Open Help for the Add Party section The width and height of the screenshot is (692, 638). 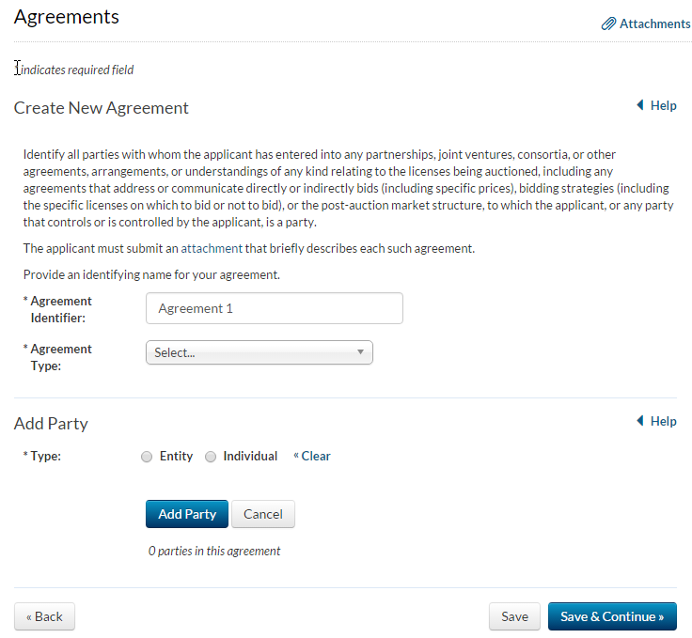pyautogui.click(x=663, y=421)
